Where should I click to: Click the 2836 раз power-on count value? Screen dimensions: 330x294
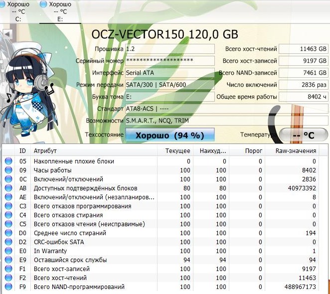pos(303,85)
